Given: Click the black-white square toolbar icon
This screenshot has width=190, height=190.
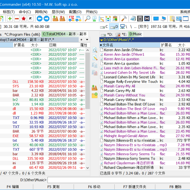Looking at the screenshot, I should pos(30,19).
